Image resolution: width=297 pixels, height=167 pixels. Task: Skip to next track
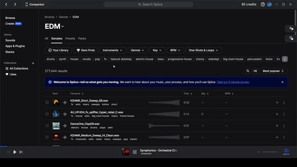pyautogui.click(x=21, y=152)
